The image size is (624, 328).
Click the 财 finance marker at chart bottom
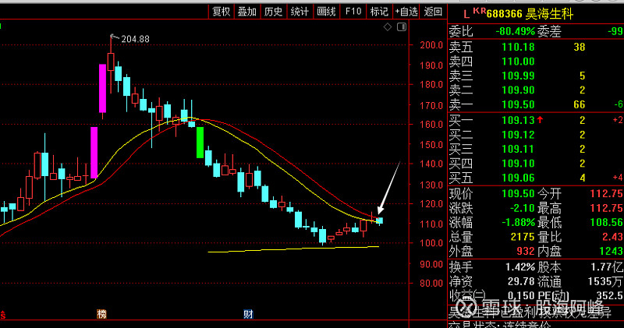coord(248,314)
